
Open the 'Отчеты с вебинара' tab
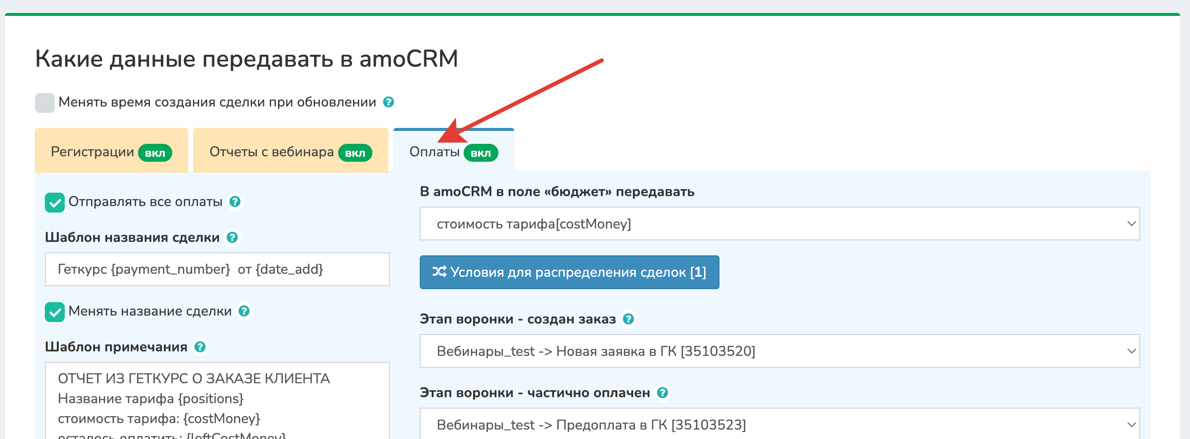[x=290, y=152]
